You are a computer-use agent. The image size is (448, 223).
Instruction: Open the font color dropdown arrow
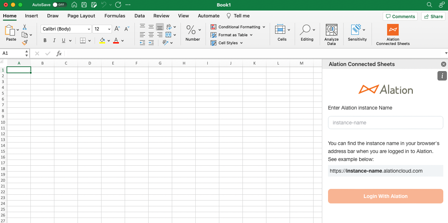point(123,41)
